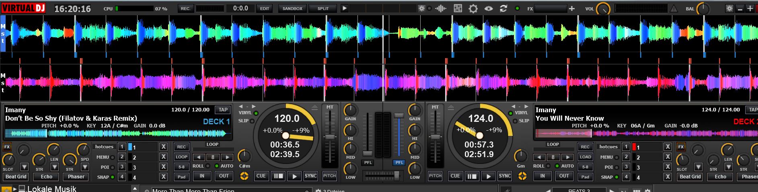Increase Deck 1 loop length with right arrow
Image resolution: width=758 pixels, height=192 pixels.
(227, 157)
